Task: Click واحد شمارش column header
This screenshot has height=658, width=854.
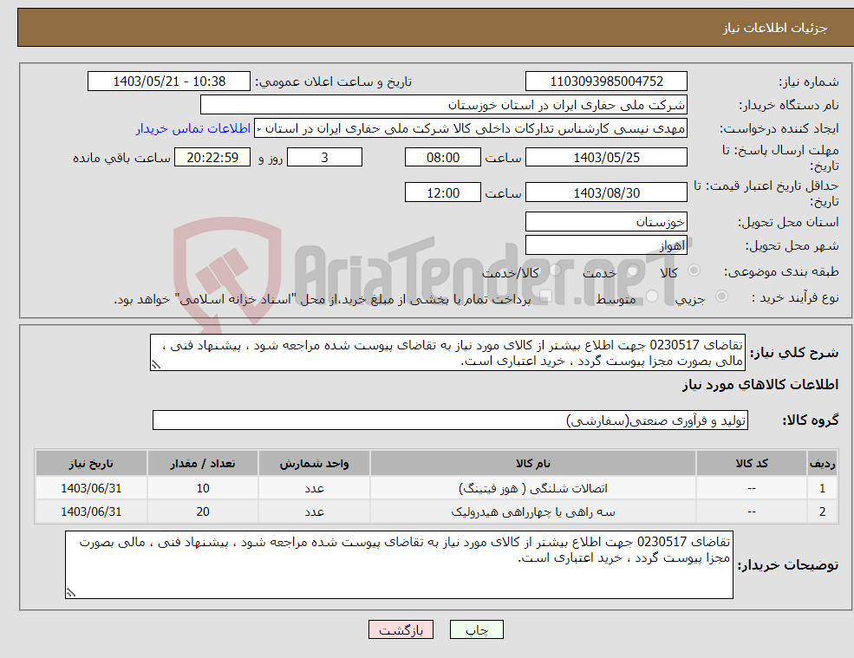Action: coord(314,464)
